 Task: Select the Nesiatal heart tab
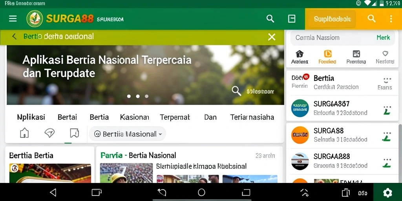pos(385,57)
